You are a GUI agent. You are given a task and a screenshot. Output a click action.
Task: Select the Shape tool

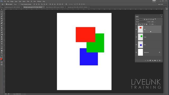[x=2, y=48]
